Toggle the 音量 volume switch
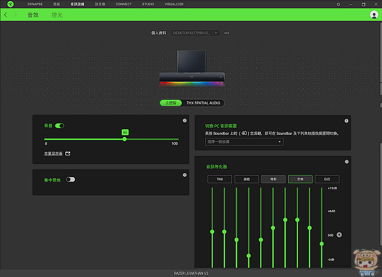The width and height of the screenshot is (382, 277). (x=59, y=125)
